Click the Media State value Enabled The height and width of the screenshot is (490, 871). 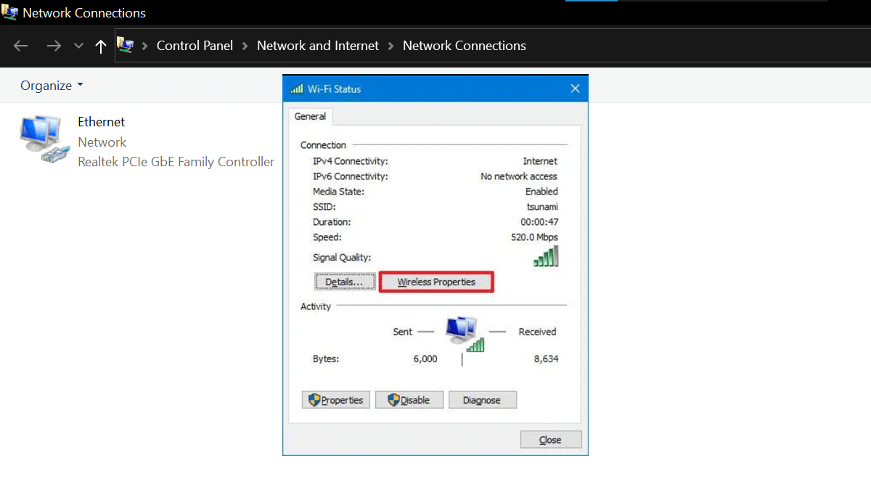(x=541, y=192)
